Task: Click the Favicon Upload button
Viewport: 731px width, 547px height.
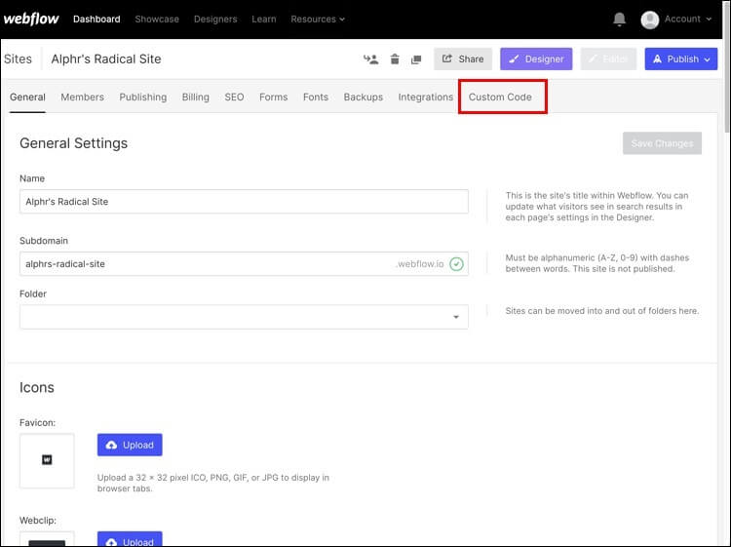Action: tap(130, 445)
